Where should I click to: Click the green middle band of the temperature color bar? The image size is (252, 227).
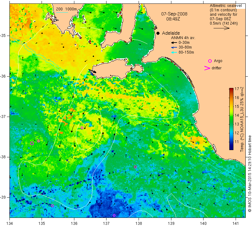click(x=231, y=119)
